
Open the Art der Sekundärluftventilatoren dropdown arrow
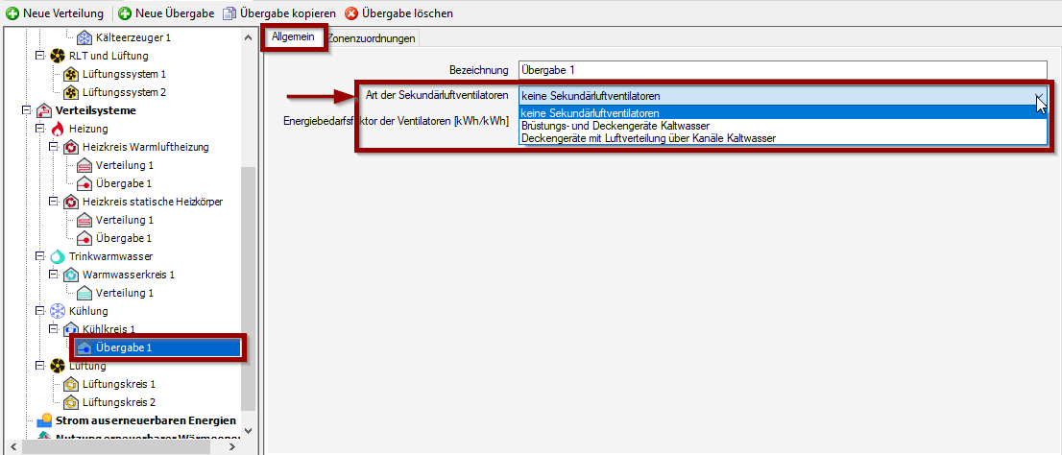(x=1038, y=96)
